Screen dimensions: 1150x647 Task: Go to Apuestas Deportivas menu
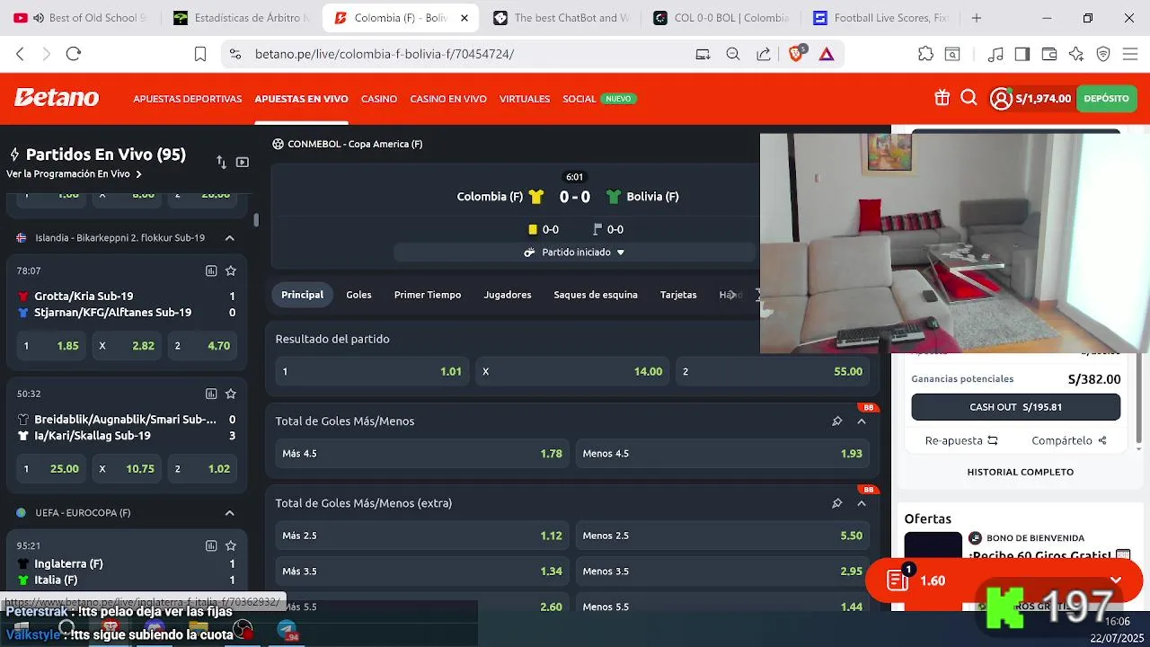[188, 99]
